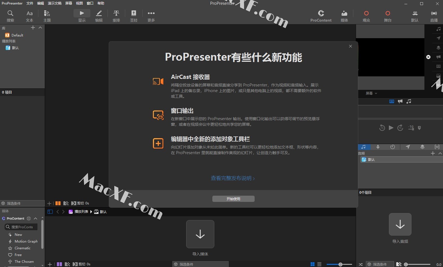Clear all layers with X button
This screenshot has width=443, height=267.
tap(428, 57)
